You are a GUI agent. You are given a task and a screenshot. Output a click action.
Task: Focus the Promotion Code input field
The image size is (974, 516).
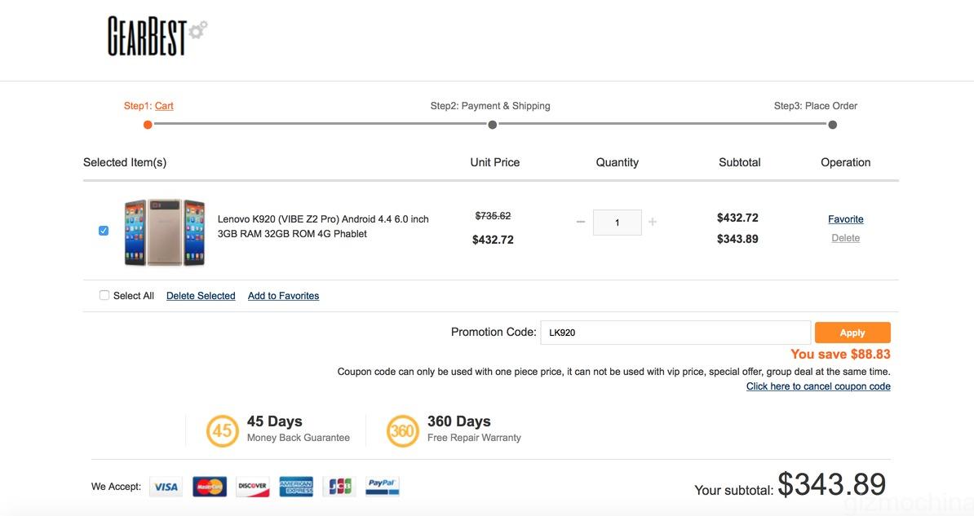[675, 333]
